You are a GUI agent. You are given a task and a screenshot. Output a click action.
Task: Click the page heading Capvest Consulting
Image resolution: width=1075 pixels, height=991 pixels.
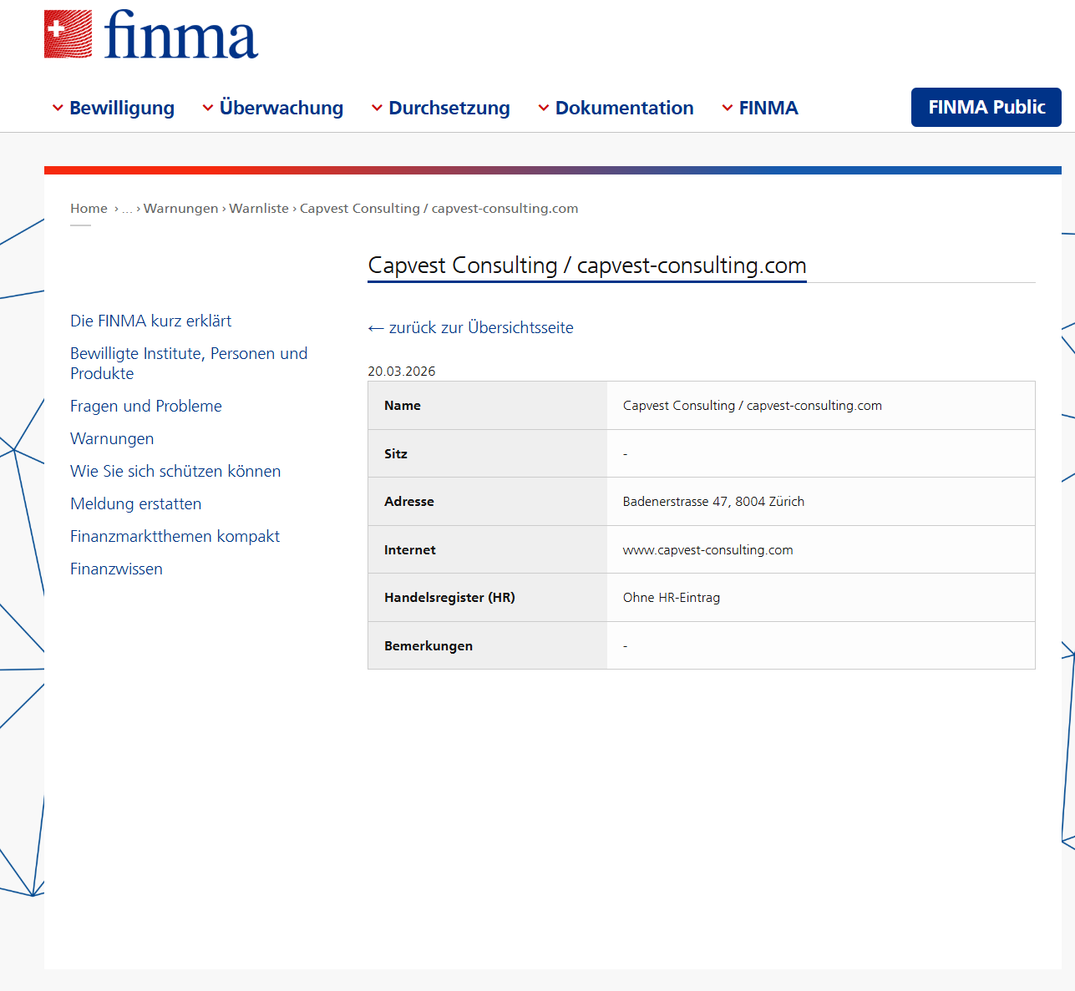[587, 265]
